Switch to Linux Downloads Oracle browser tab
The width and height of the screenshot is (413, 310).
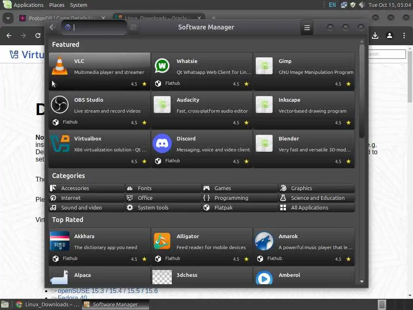pyautogui.click(x=159, y=18)
